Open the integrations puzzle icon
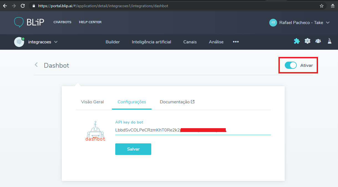This screenshot has width=338, height=187. [x=297, y=41]
